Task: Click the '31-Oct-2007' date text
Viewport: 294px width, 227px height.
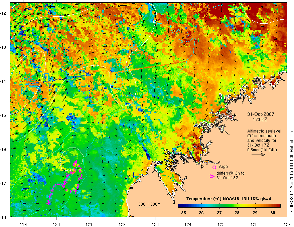Action: [261, 114]
